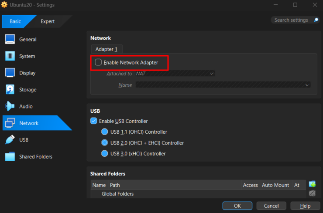This screenshot has height=213, width=323.
Task: Click the add shared folder icon
Action: pyautogui.click(x=312, y=184)
